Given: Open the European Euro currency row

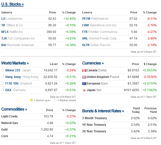Looking at the screenshot, I should [119, 84].
